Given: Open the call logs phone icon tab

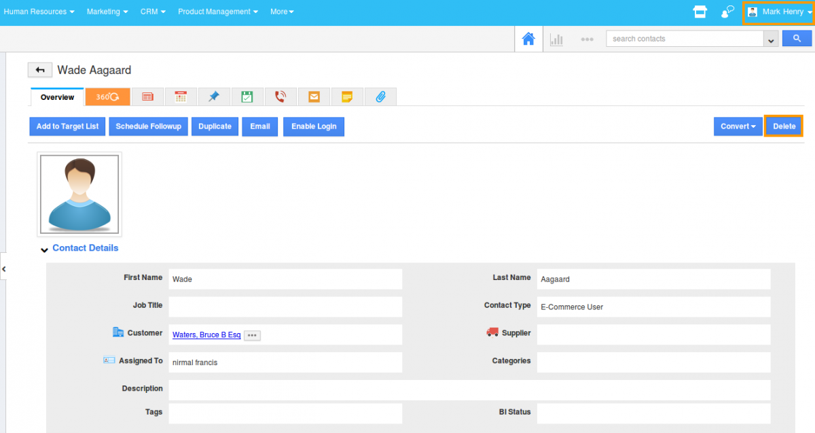Looking at the screenshot, I should (280, 97).
